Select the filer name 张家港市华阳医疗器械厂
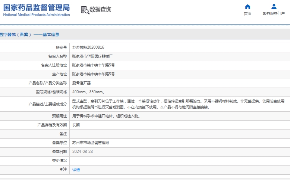This screenshot has width=290, height=180. click(92, 56)
